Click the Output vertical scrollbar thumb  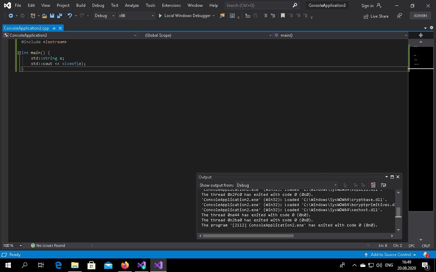[x=398, y=212]
